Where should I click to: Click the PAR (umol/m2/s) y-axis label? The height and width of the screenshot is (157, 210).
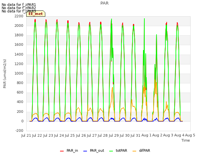coord(5,74)
